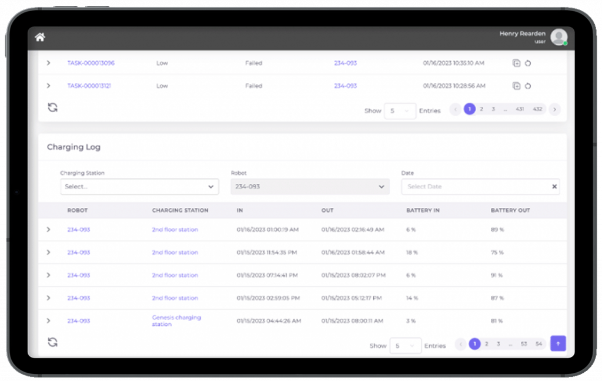
Task: Go to page 432 of tasks
Action: click(537, 109)
